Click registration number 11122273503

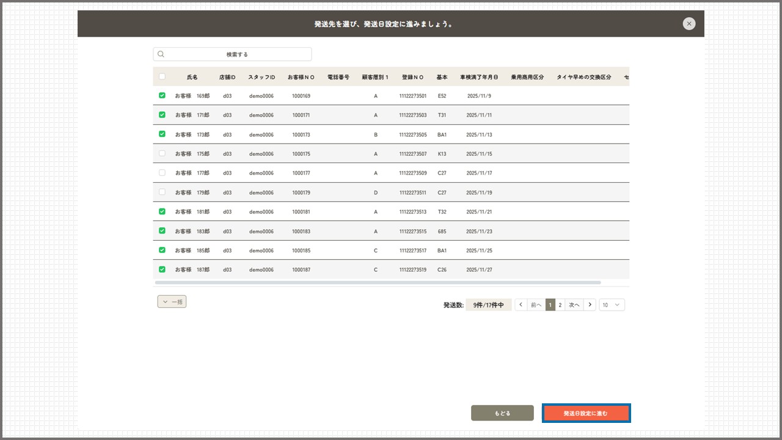pyautogui.click(x=413, y=115)
